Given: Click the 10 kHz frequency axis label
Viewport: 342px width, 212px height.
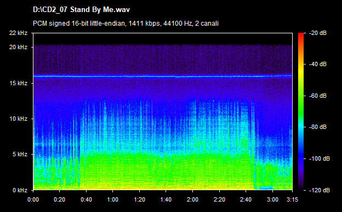Looking at the screenshot, I should coord(18,119).
